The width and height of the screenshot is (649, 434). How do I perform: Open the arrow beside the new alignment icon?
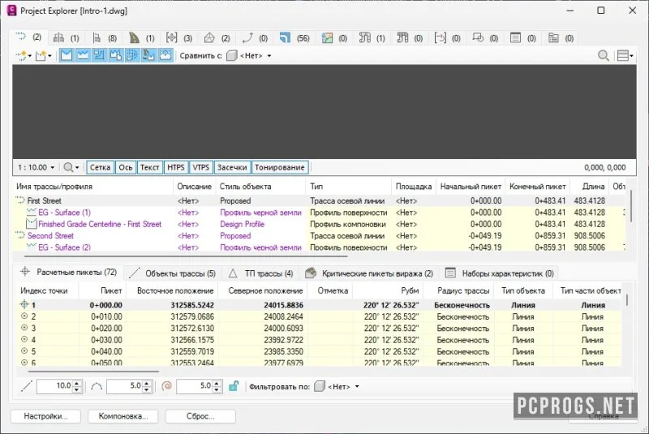point(30,56)
